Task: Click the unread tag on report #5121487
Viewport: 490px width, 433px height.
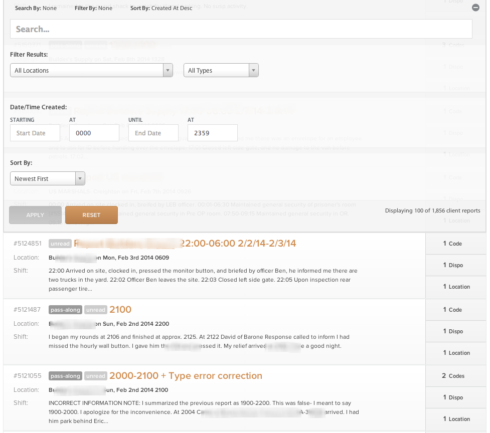Action: pos(96,310)
